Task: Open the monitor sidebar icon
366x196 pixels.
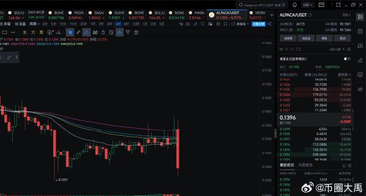Action: (360, 75)
